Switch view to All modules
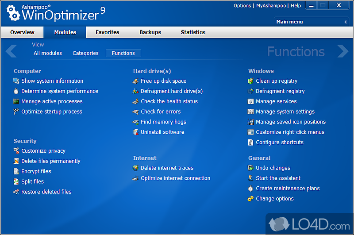354x235 pixels. tap(48, 53)
